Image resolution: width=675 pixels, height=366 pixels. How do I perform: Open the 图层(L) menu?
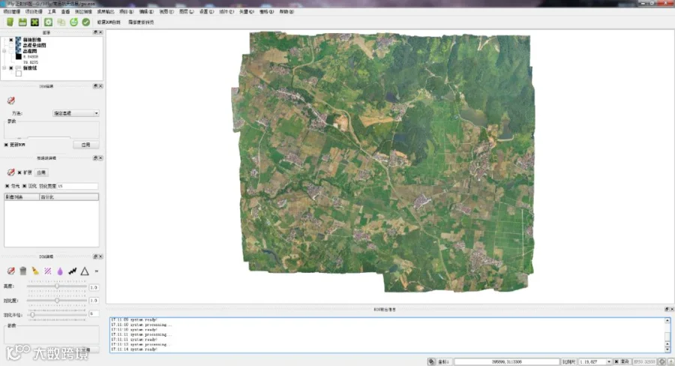[x=187, y=12]
